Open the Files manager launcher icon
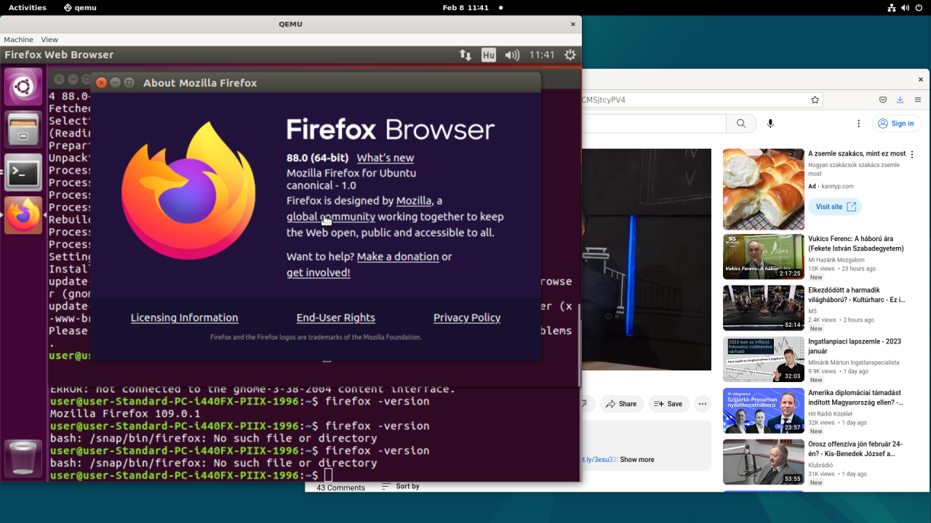 click(x=23, y=130)
